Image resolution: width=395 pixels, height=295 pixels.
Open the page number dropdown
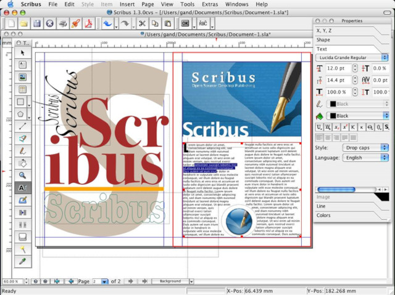(x=104, y=281)
